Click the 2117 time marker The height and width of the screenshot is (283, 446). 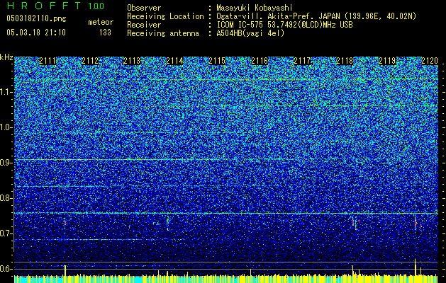pos(302,61)
